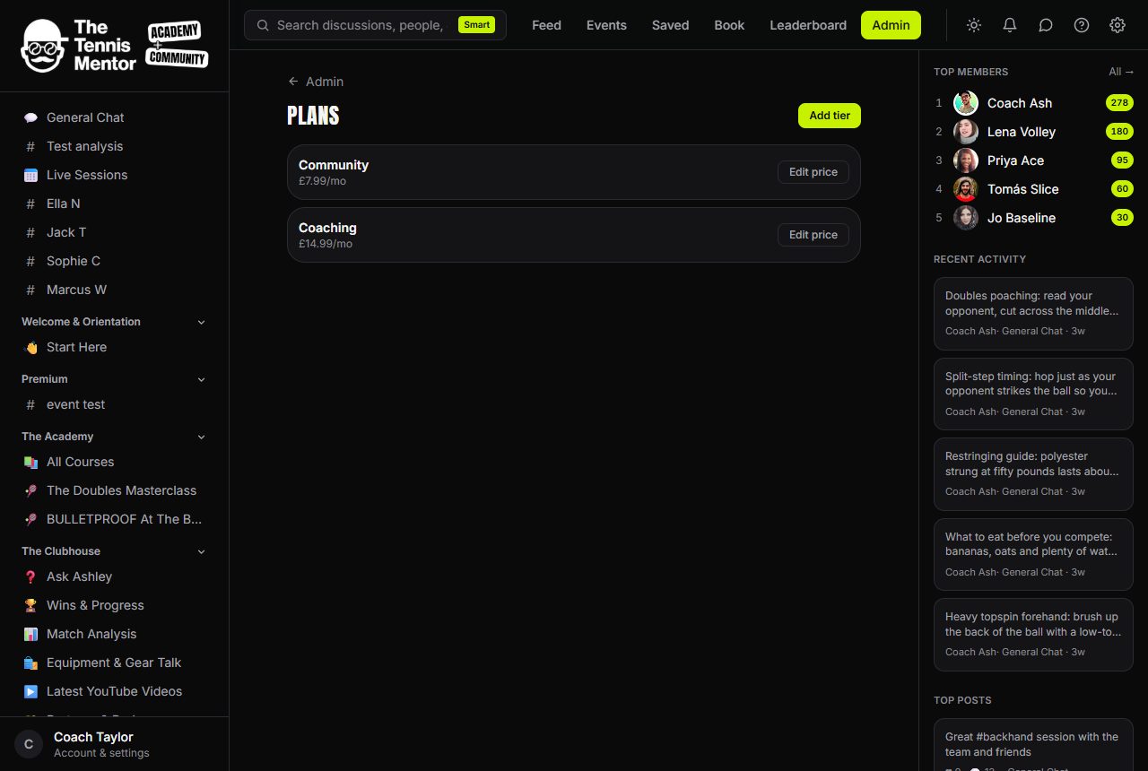Click the Ask Ashley question mark icon
This screenshot has width=1148, height=771.
(x=30, y=576)
